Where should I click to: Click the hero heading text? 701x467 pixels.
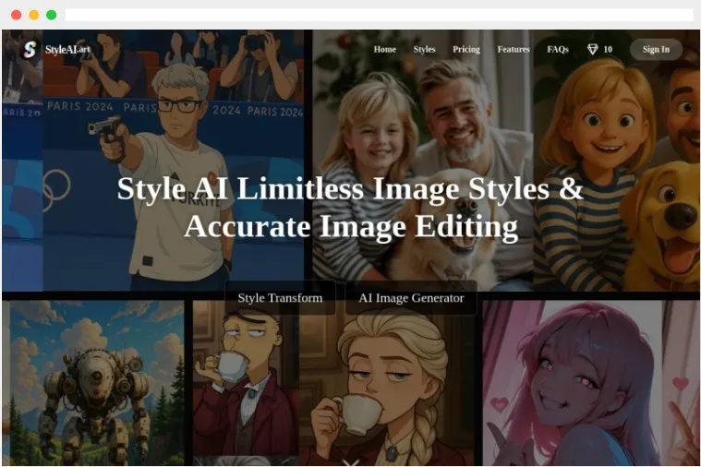351,208
